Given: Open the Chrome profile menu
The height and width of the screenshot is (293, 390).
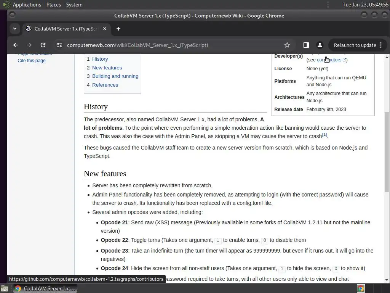Looking at the screenshot, I should 320,45.
